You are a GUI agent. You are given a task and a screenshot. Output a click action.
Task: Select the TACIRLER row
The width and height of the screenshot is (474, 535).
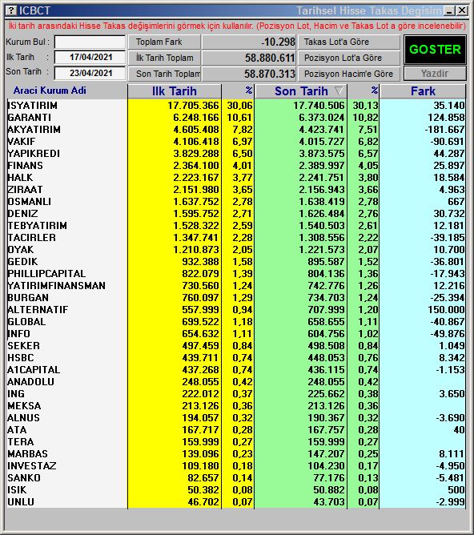tap(236, 238)
